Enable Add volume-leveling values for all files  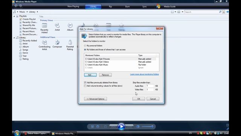click(85, 86)
